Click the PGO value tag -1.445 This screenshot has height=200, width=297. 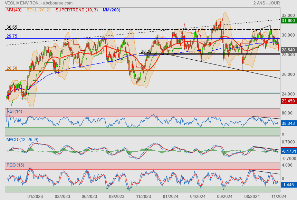pyautogui.click(x=289, y=185)
